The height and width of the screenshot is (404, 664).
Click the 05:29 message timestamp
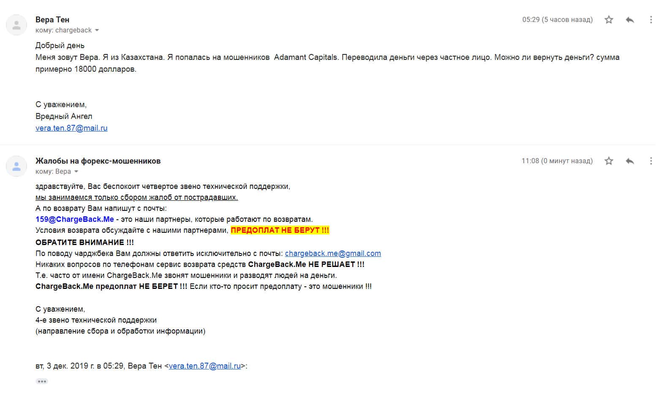tap(557, 20)
